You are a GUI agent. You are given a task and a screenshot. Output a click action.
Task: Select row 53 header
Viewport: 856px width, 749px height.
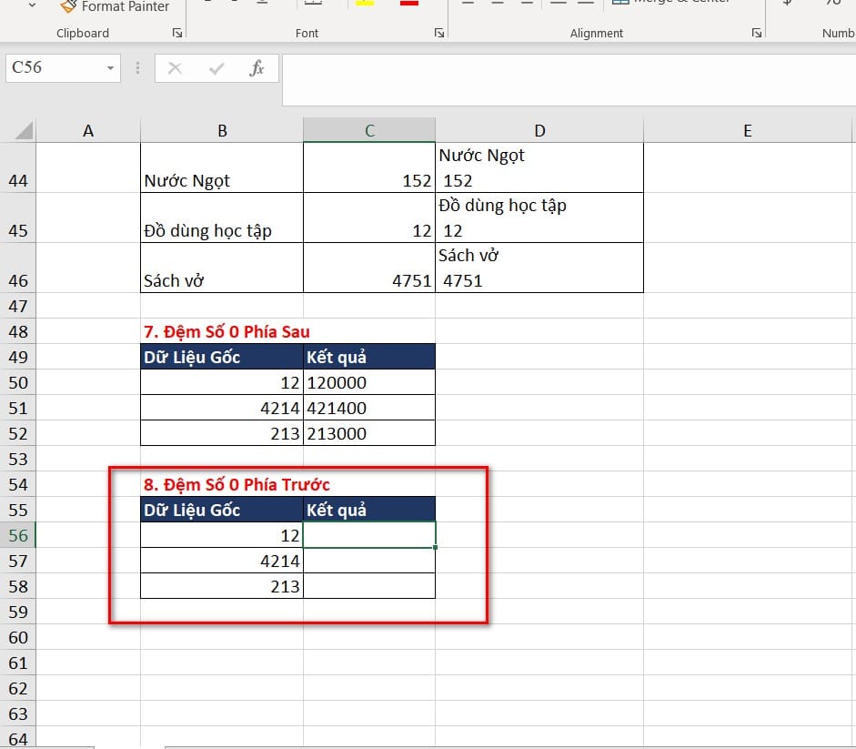[x=18, y=459]
